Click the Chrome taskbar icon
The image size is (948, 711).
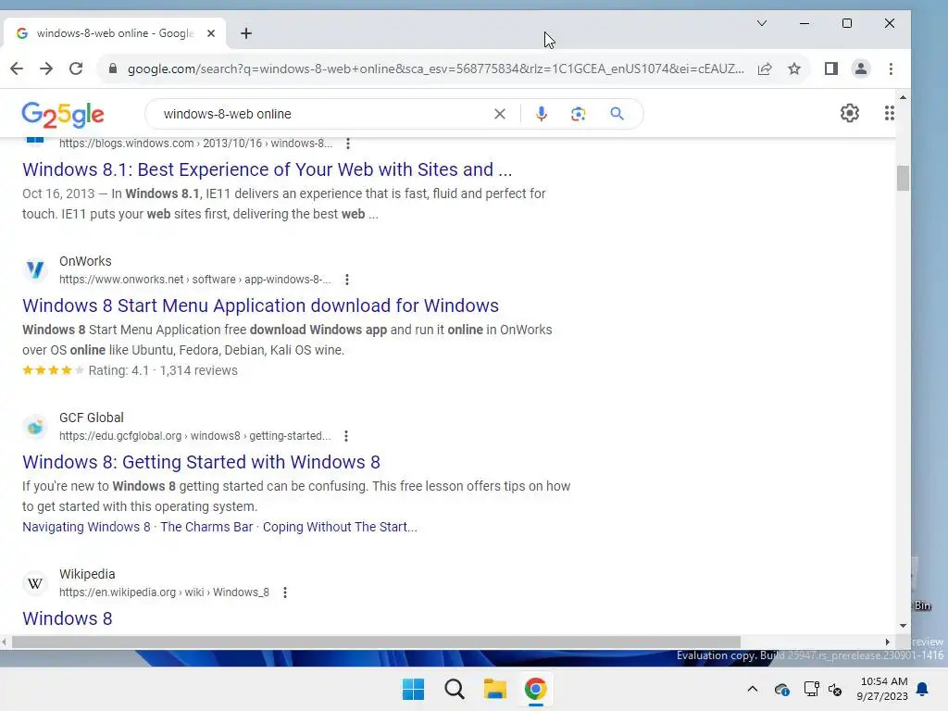point(535,689)
